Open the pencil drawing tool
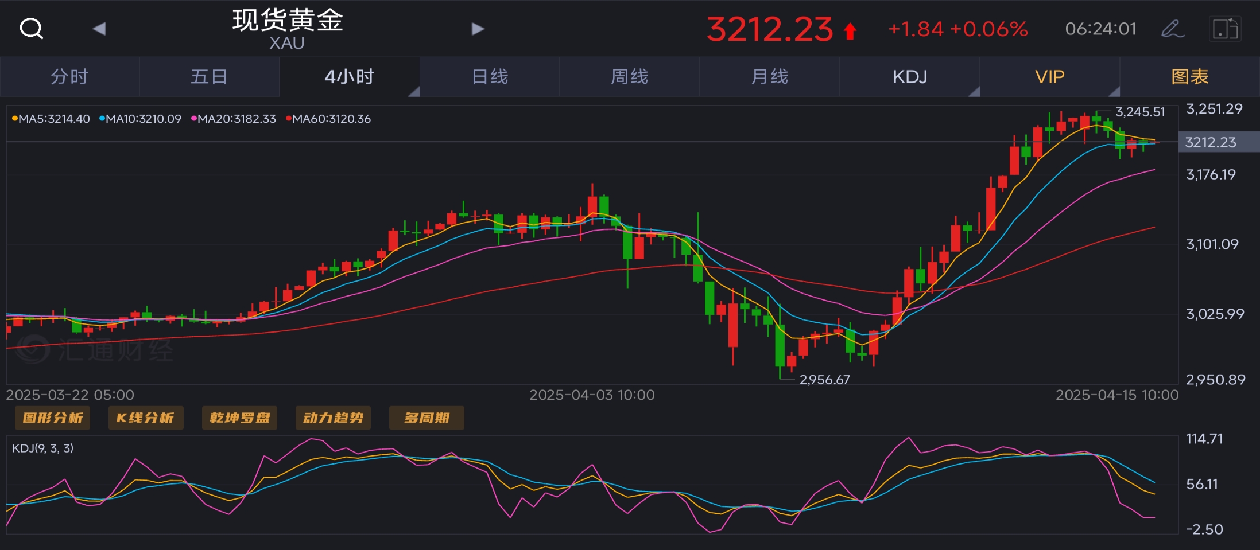The width and height of the screenshot is (1260, 550). coord(1172,29)
